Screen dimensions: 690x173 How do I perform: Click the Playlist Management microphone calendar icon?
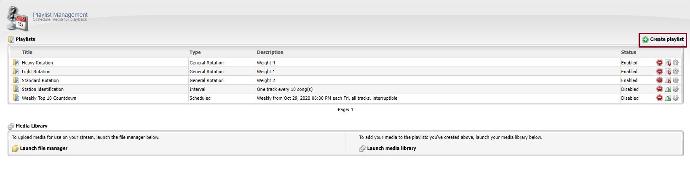[17, 19]
